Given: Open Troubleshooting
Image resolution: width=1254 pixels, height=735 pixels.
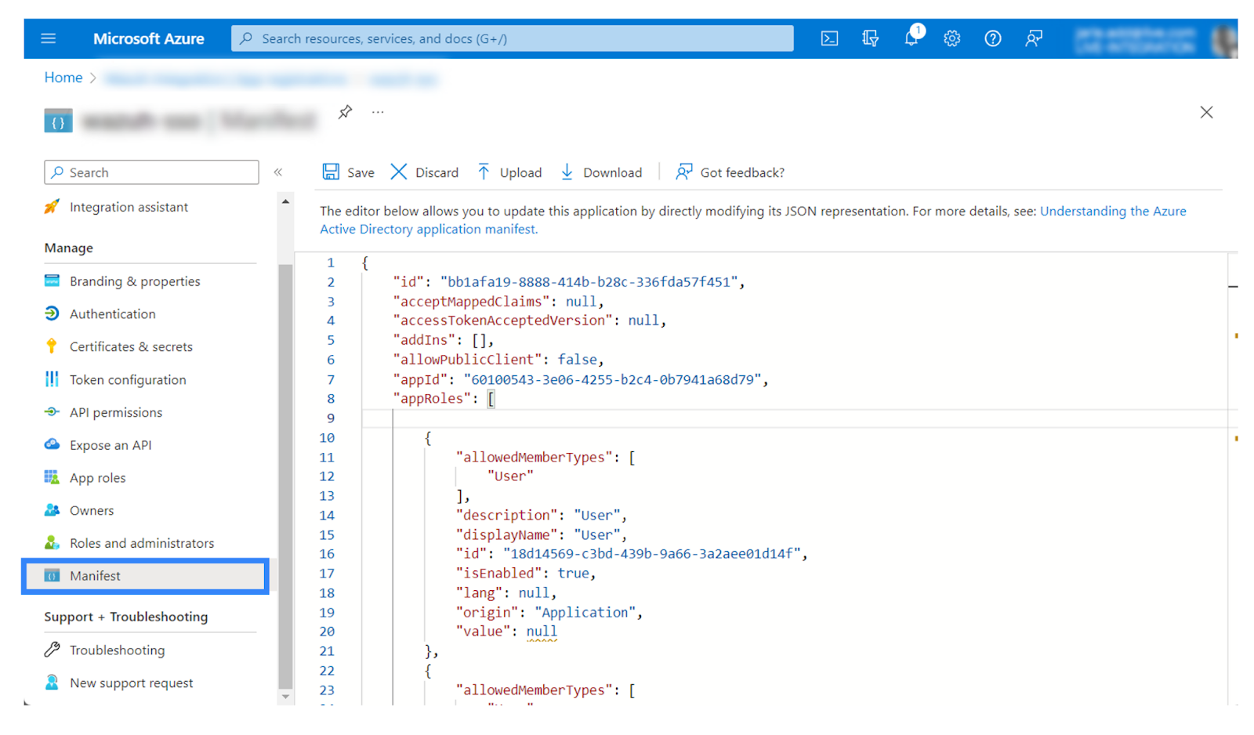Looking at the screenshot, I should point(117,650).
